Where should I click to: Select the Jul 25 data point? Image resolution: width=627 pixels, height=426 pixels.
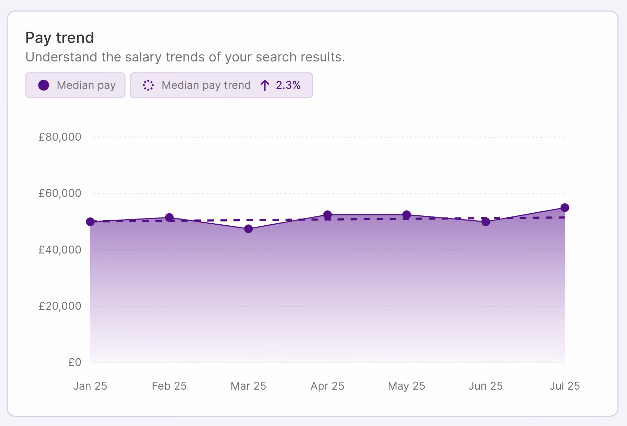coord(565,208)
